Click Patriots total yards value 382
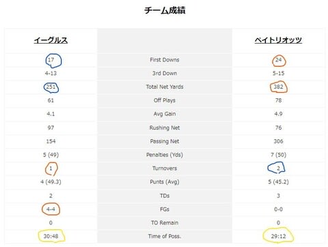 click(x=278, y=87)
